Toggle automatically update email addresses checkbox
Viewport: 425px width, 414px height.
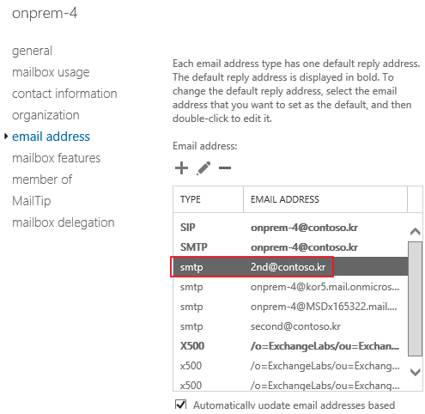tap(180, 405)
